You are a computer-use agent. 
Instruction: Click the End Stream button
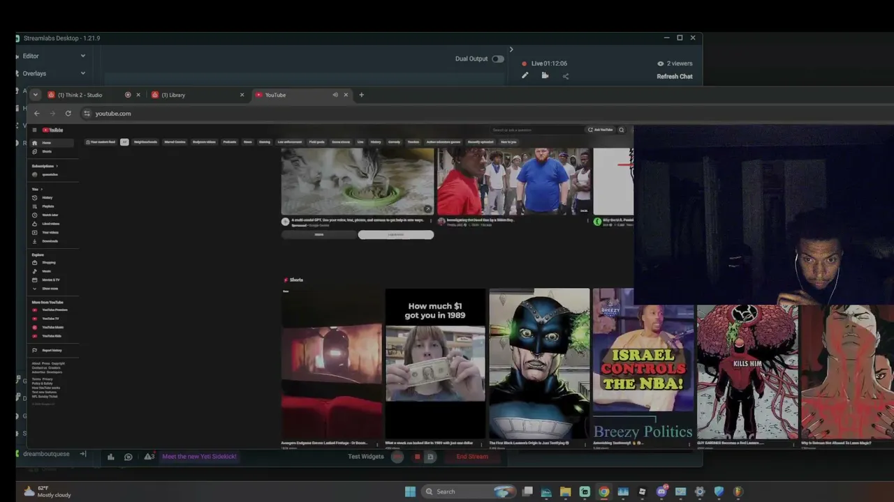472,457
